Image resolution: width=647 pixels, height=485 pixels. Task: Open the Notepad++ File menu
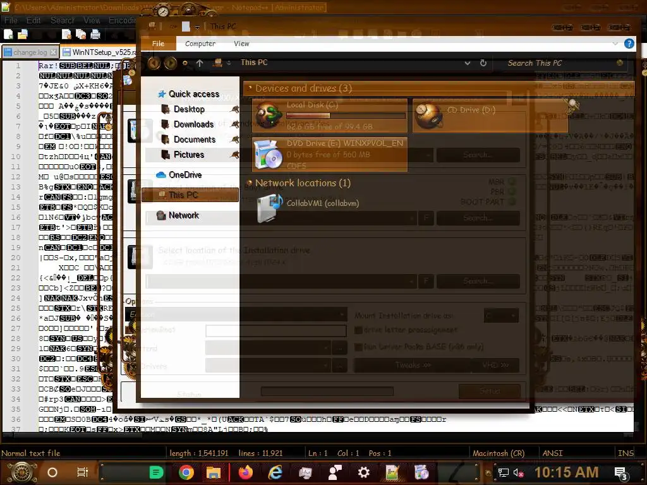11,20
